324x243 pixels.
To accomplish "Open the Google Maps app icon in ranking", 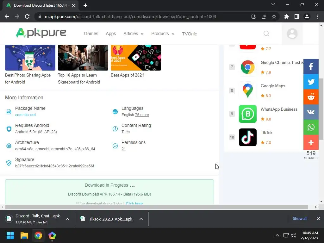I will [x=247, y=90].
